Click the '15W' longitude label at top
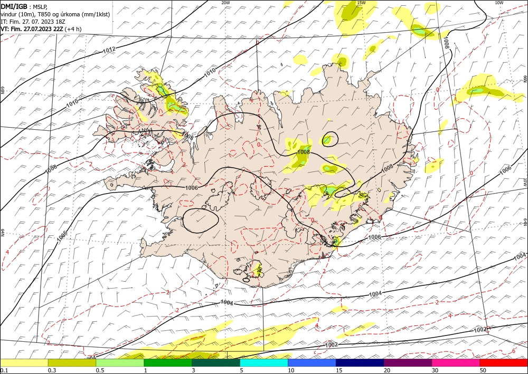The image size is (528, 374). 361,3
